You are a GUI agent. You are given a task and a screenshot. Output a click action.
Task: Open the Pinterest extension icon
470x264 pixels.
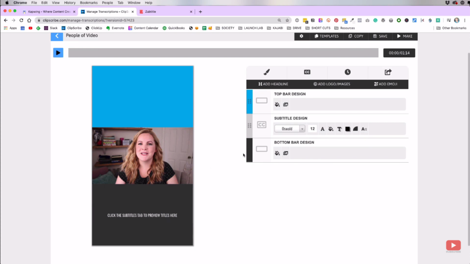[x=336, y=20]
